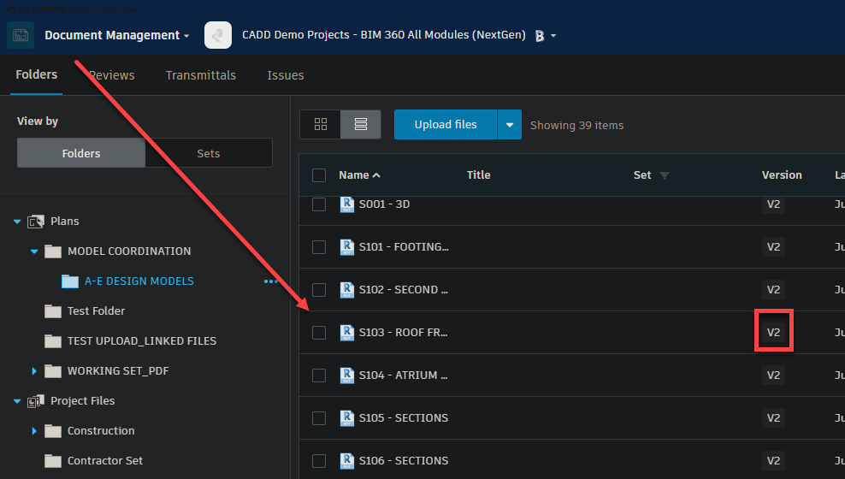Check the box for S001 - 3D
845x479 pixels.
tap(319, 204)
